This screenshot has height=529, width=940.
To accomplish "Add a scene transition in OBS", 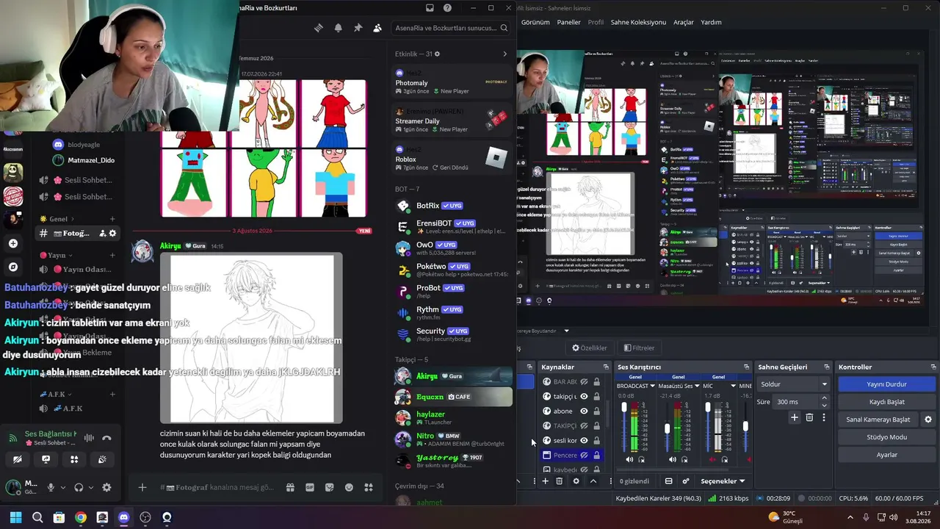I will (794, 417).
